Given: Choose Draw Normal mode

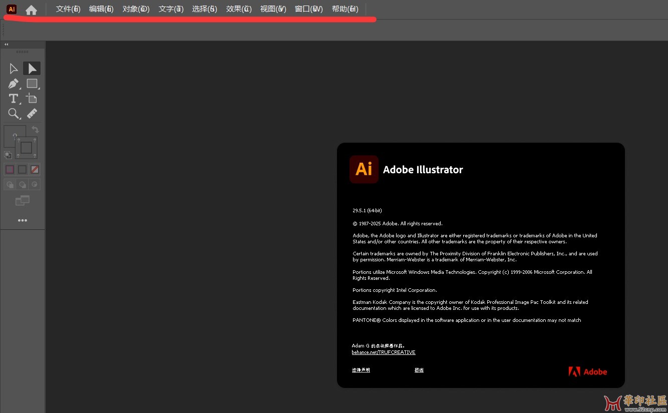Looking at the screenshot, I should [10, 185].
